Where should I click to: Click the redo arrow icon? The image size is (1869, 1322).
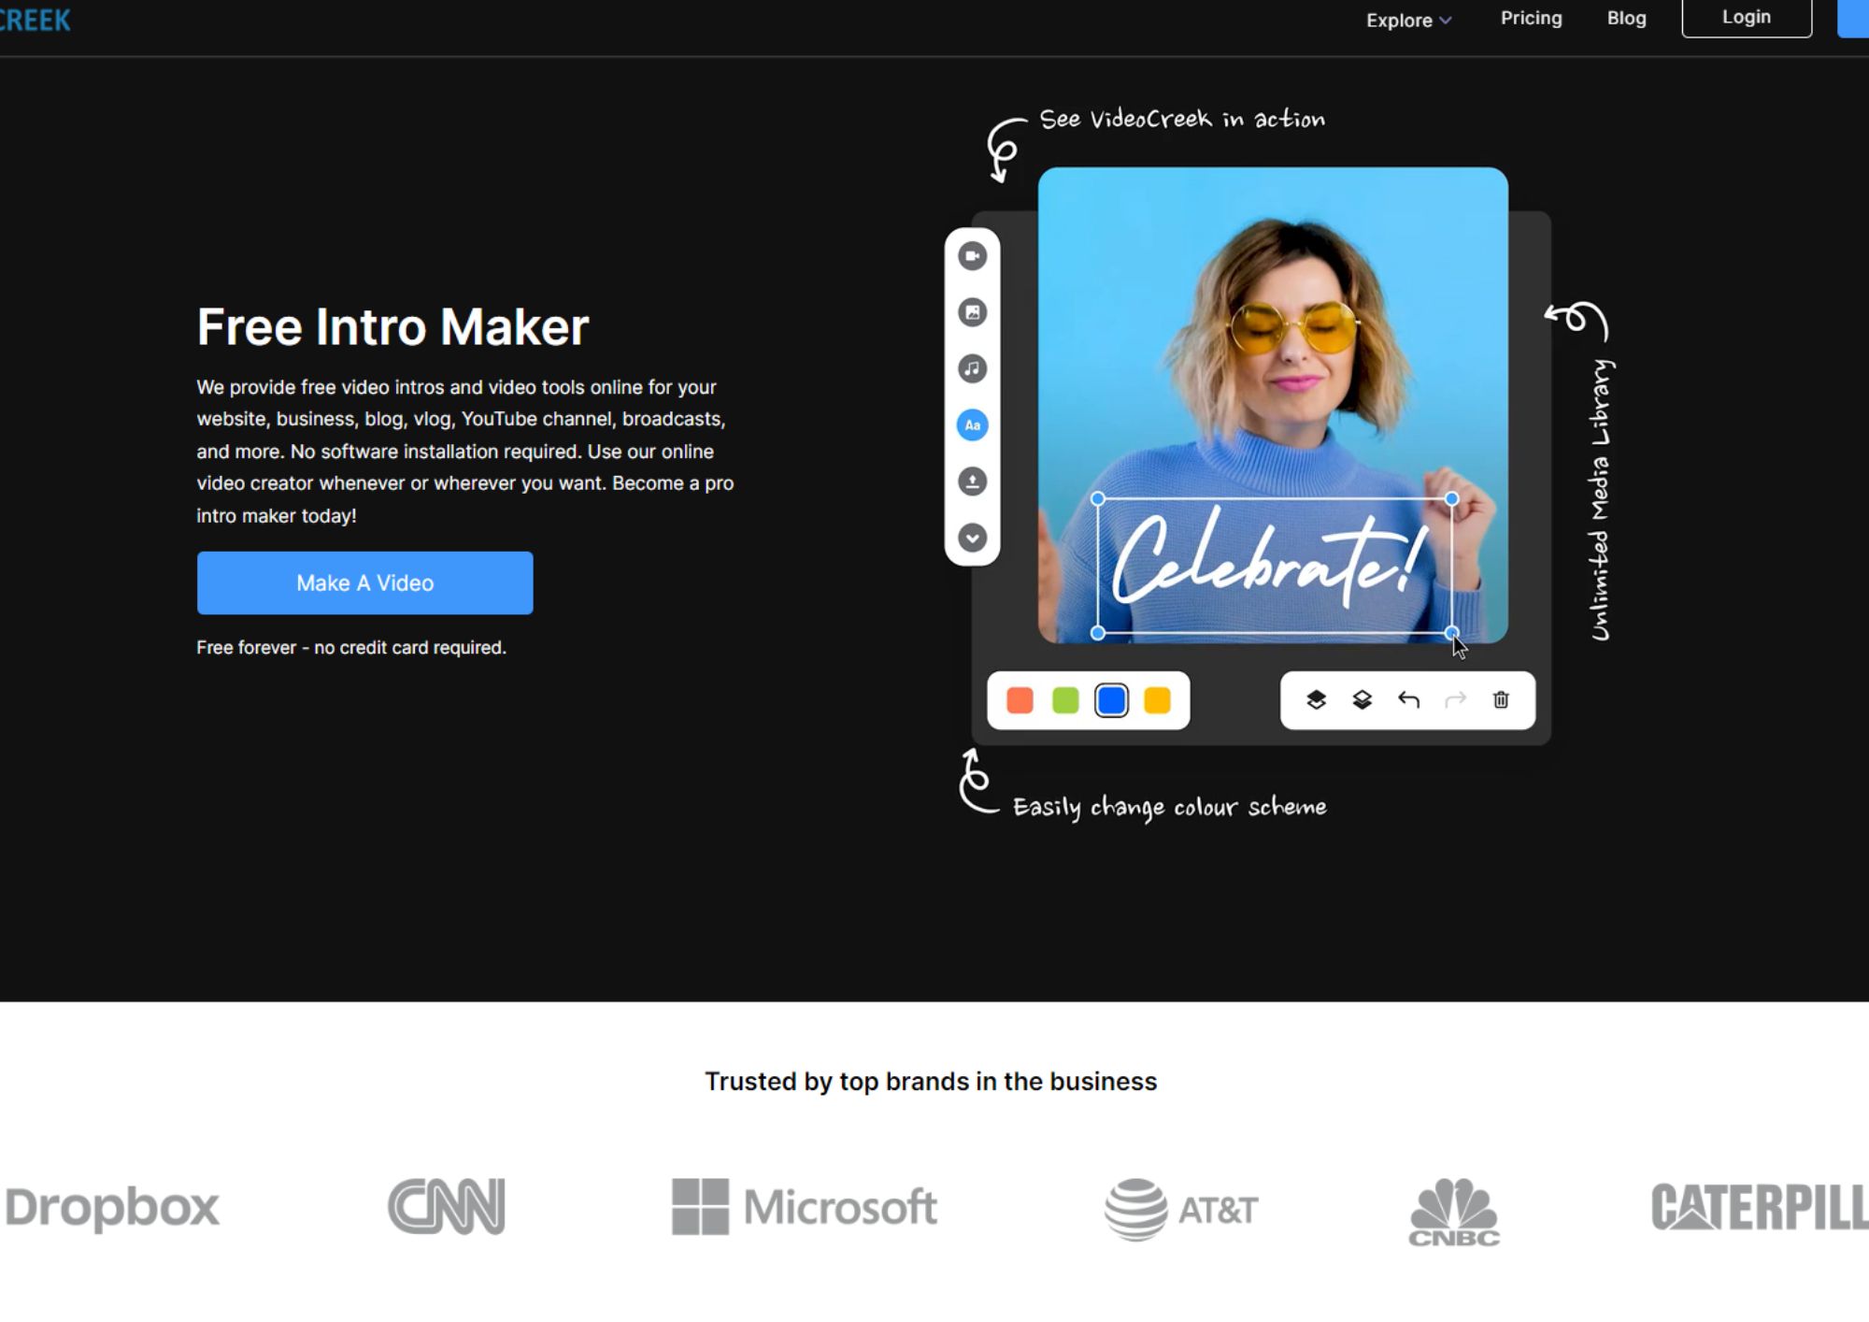click(x=1455, y=699)
